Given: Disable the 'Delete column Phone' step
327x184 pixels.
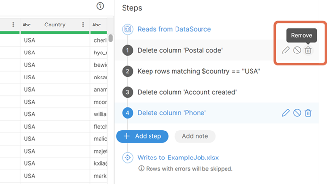Looking at the screenshot, I should coord(297,113).
